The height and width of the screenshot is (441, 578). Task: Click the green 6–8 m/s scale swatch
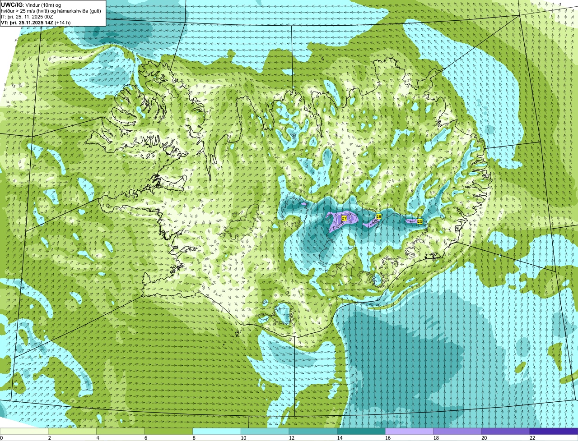click(168, 431)
